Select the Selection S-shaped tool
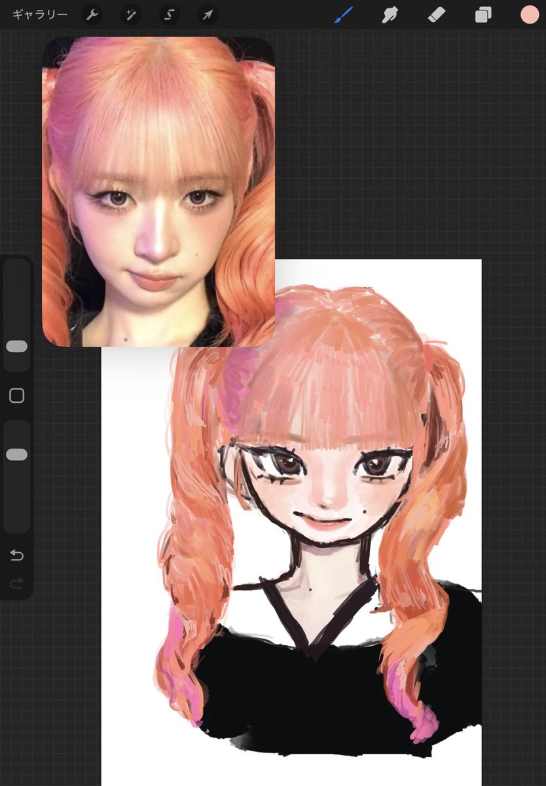 169,14
